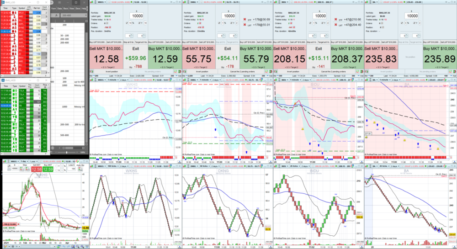Click Invert position button for WKHS
This screenshot has width=457, height=249.
(x=112, y=72)
